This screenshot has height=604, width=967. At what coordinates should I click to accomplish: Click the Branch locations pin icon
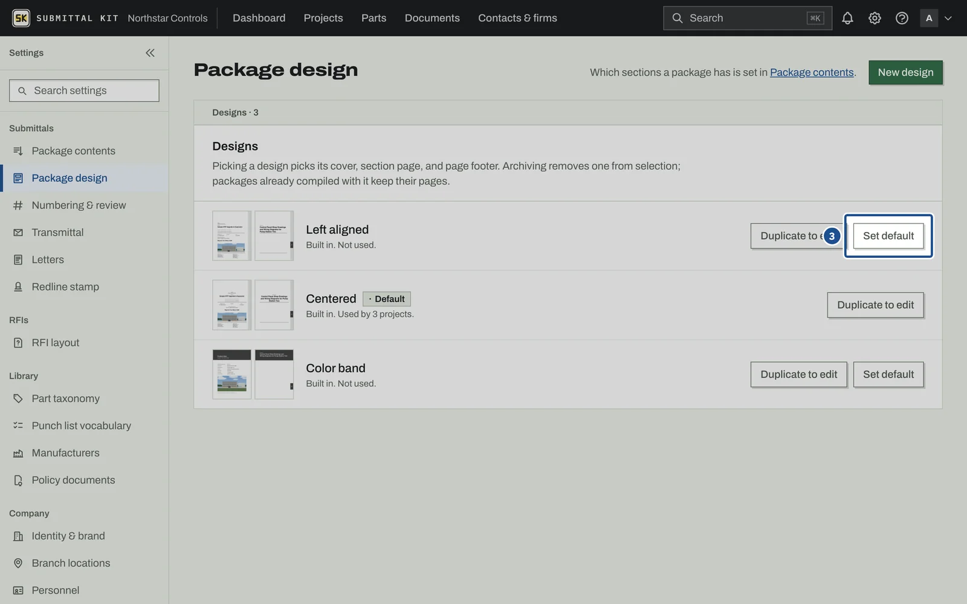[18, 563]
